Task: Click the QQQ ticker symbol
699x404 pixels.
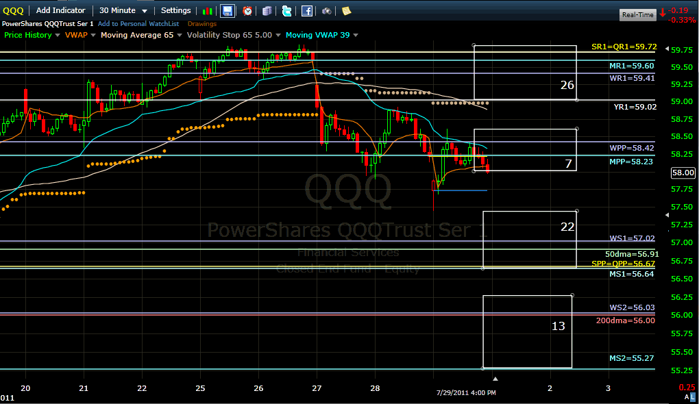Action: coord(13,11)
